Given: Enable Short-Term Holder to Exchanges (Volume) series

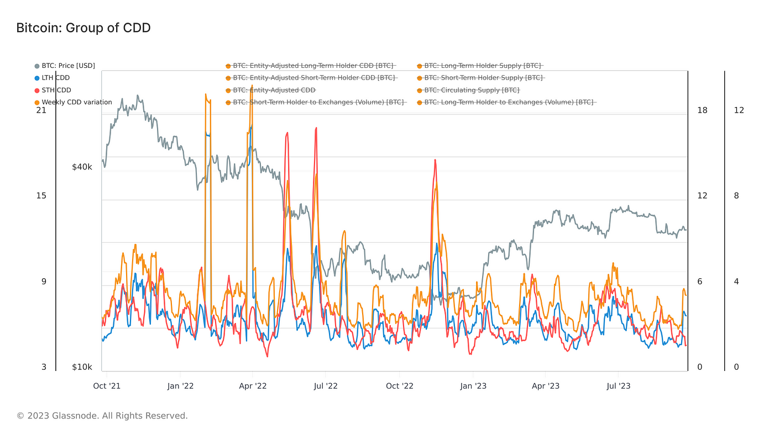Looking at the screenshot, I should pos(315,102).
